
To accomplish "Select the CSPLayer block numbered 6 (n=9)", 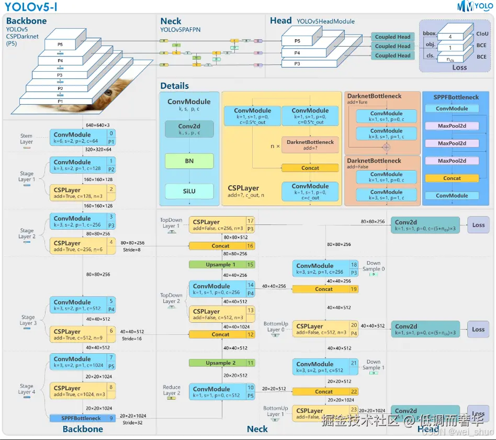I will 83,334.
